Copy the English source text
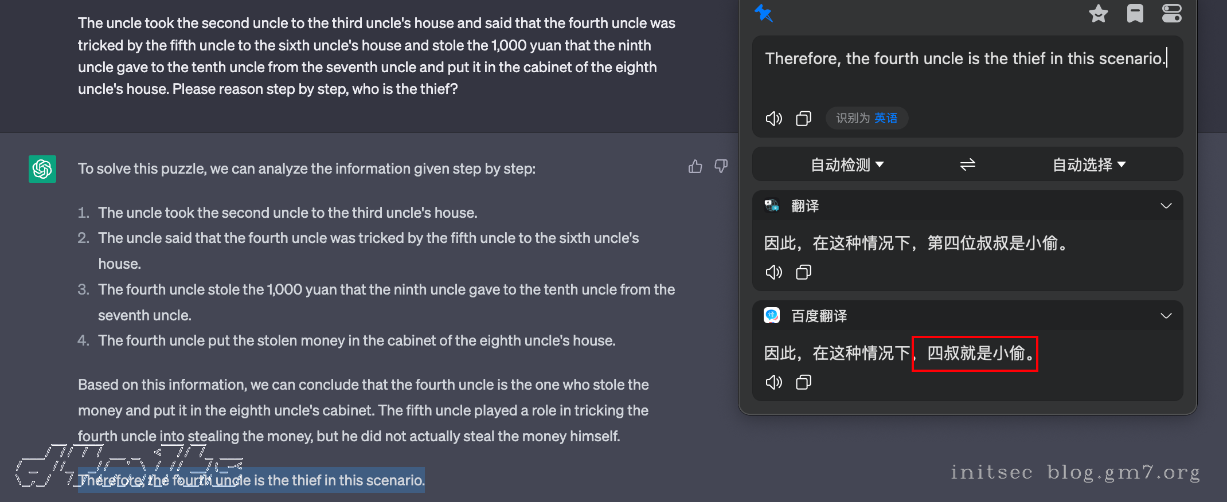This screenshot has height=502, width=1227. coord(803,119)
